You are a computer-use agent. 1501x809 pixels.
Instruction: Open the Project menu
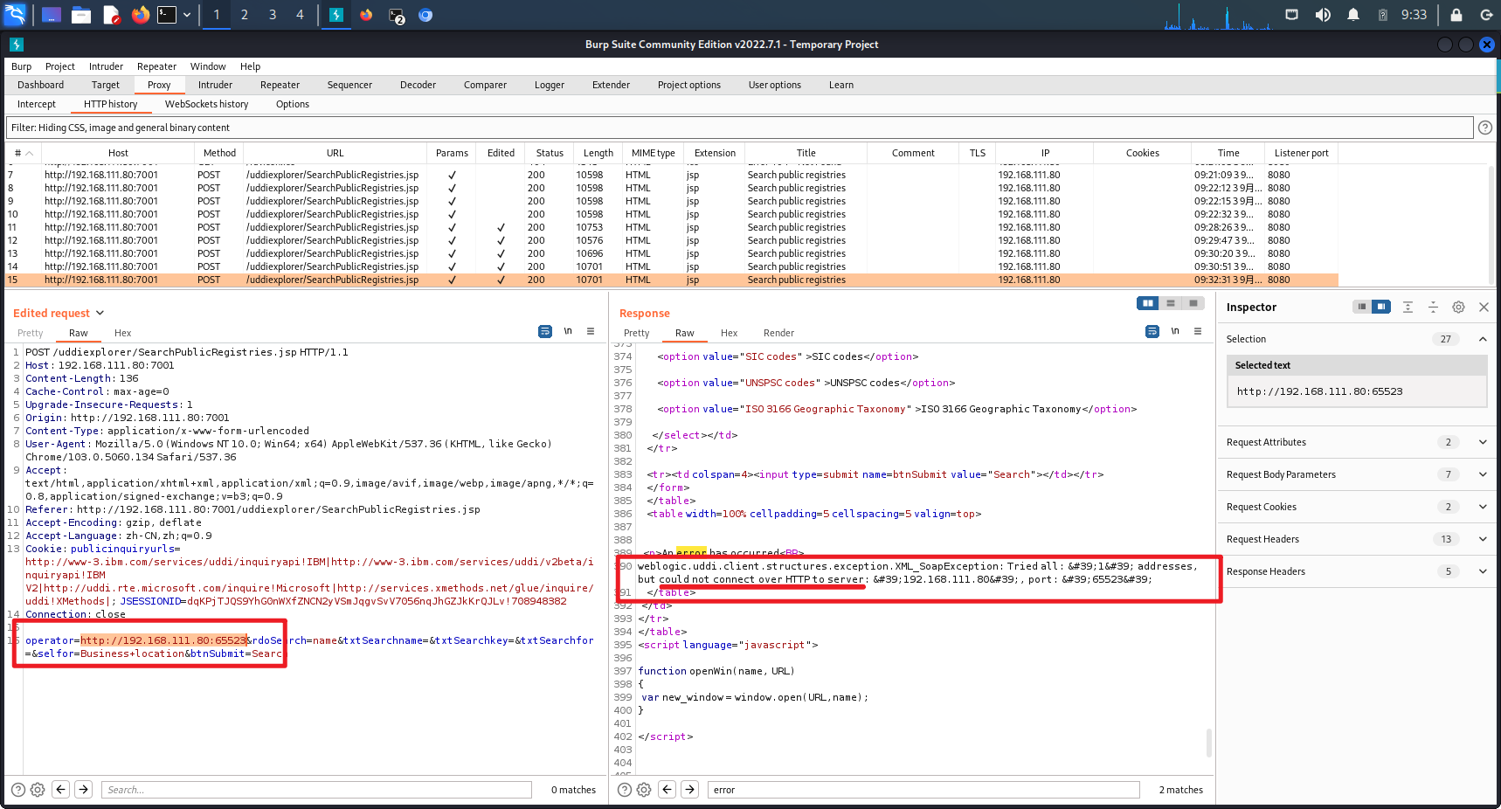pos(60,66)
